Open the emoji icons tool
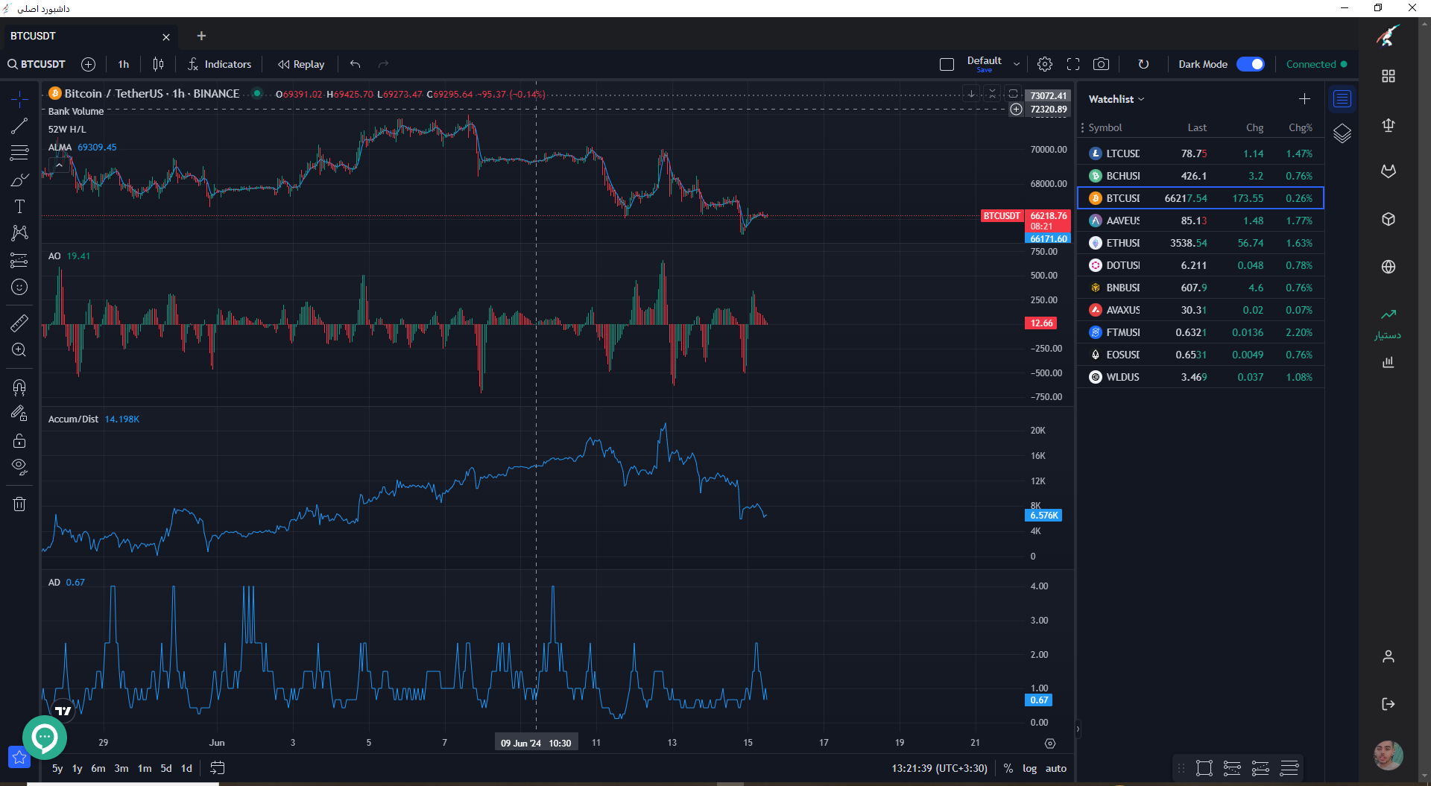The width and height of the screenshot is (1431, 786). (x=19, y=287)
